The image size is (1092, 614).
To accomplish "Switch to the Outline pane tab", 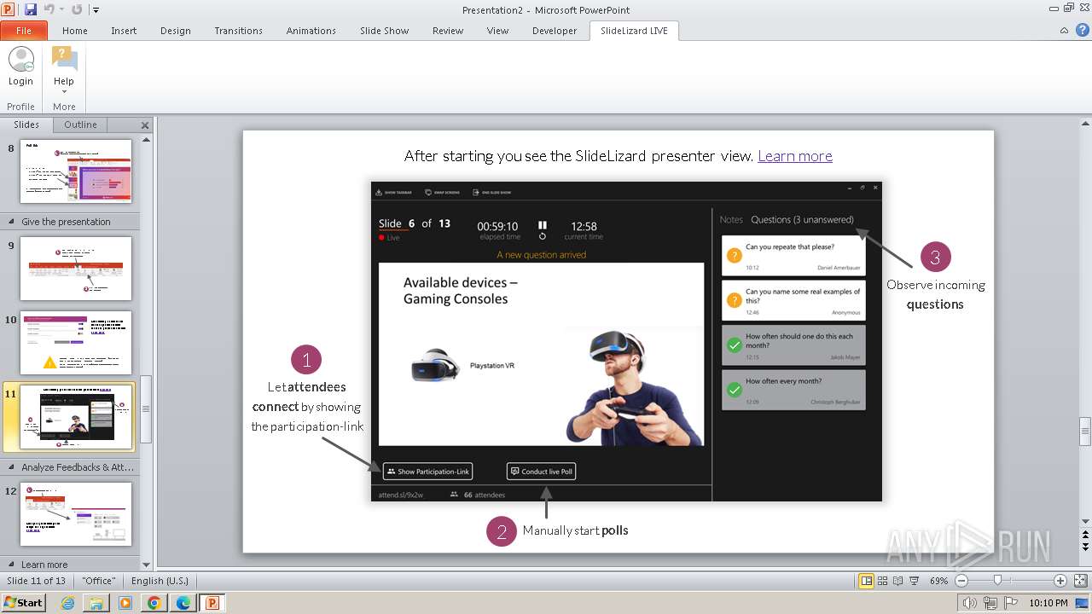I will [80, 125].
